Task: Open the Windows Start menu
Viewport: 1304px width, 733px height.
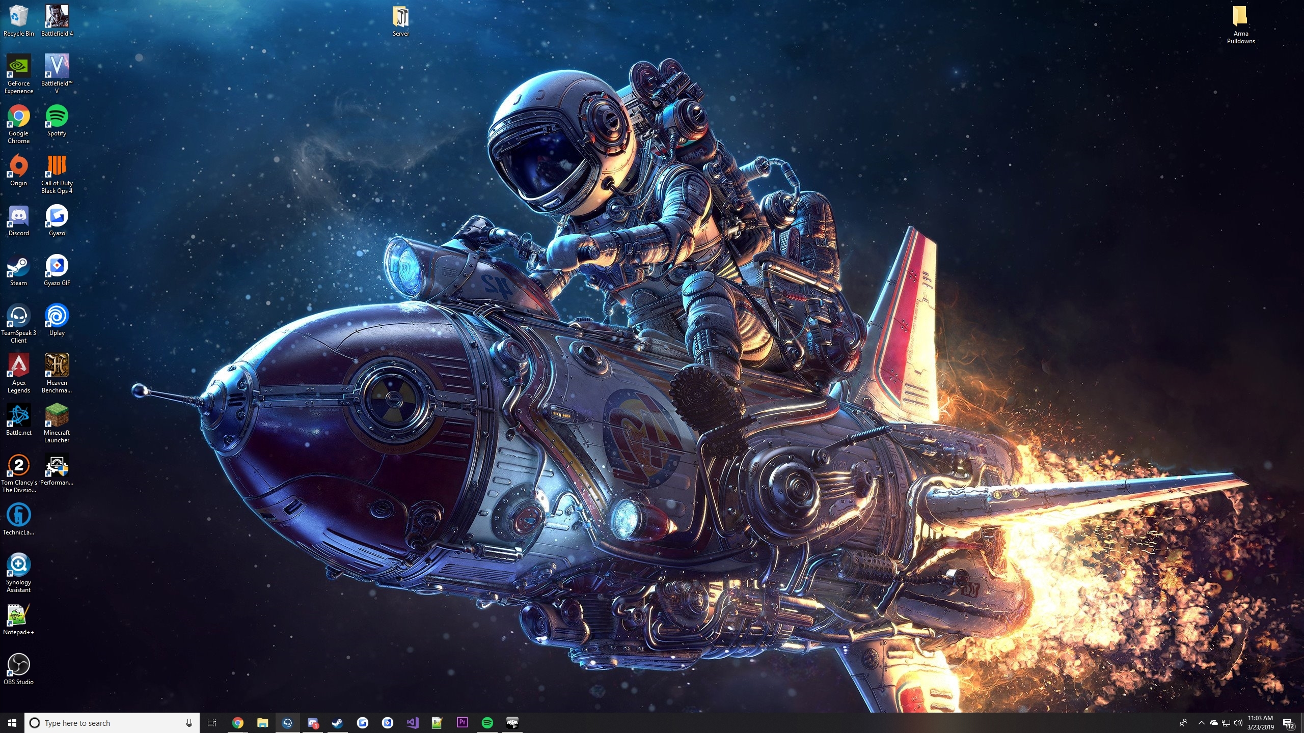Action: point(12,723)
